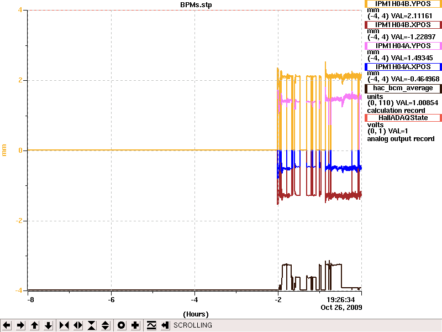
Task: Click the outward-pointing vertical triangles zoom icon
Action: tap(106, 325)
